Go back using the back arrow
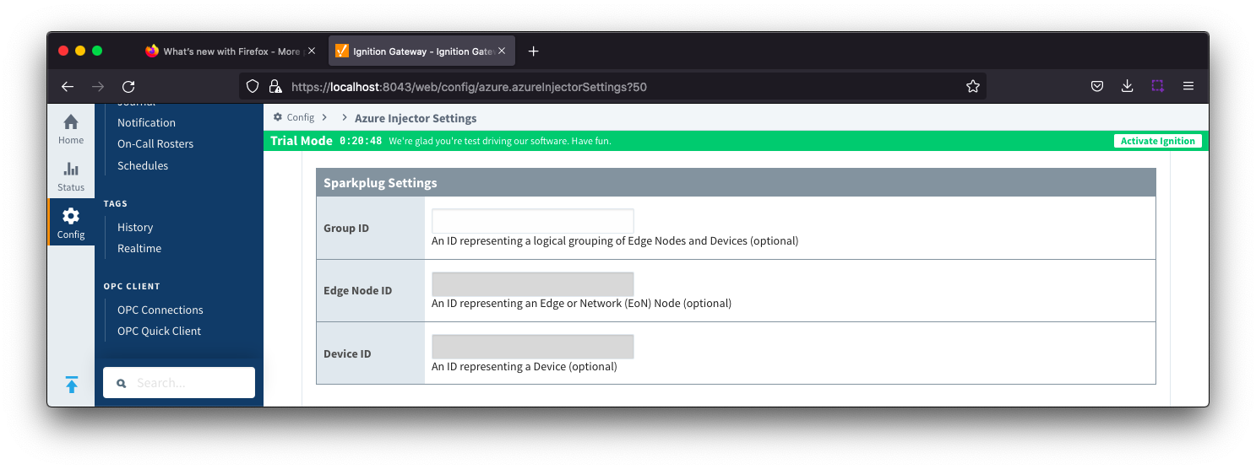1256x469 pixels. [68, 86]
